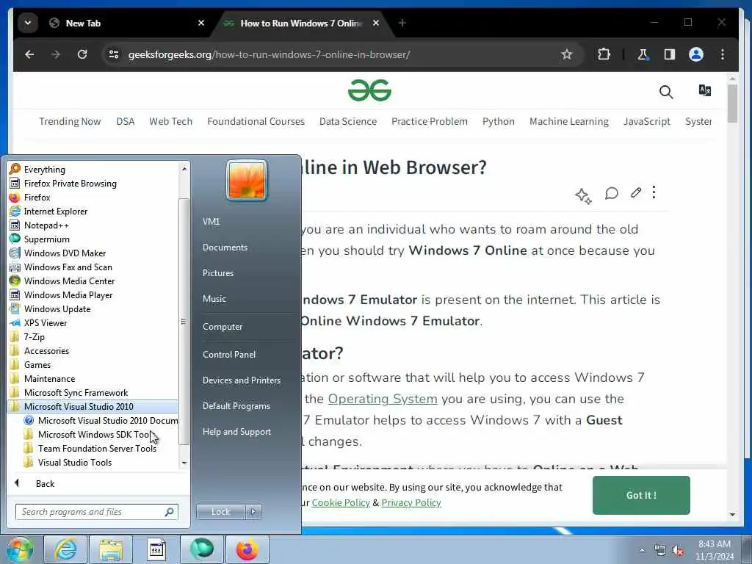Click the Windows Start orb

tap(19, 549)
